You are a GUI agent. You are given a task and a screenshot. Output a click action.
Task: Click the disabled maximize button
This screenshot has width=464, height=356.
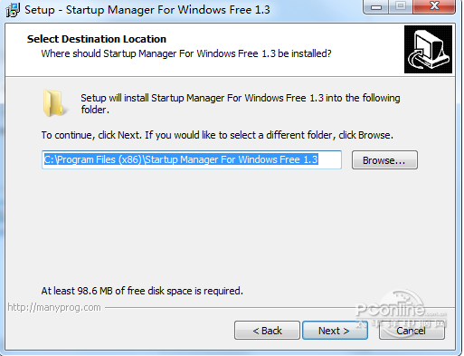click(x=401, y=6)
